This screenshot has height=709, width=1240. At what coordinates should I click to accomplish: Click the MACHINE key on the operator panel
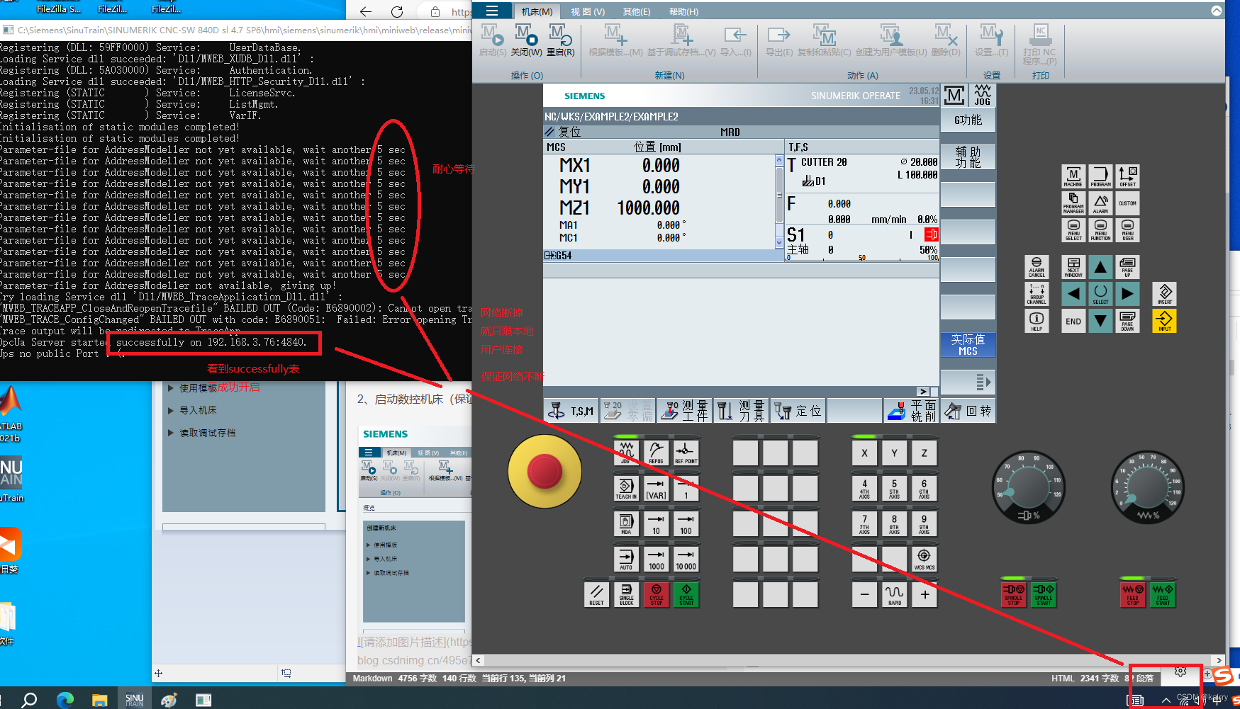1073,176
